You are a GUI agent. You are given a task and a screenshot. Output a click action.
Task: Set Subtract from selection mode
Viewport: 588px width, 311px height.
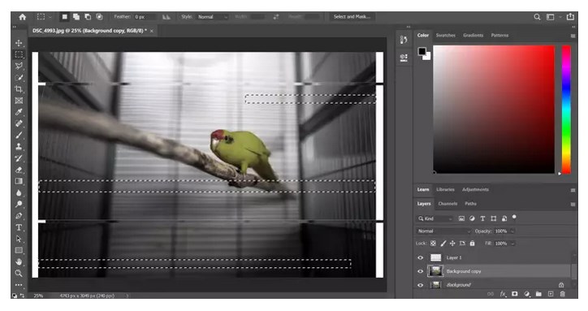tap(88, 17)
